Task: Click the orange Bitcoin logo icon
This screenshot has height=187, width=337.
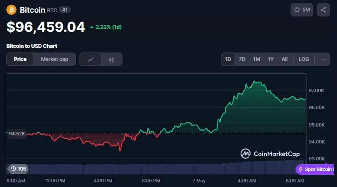Action: click(x=11, y=10)
